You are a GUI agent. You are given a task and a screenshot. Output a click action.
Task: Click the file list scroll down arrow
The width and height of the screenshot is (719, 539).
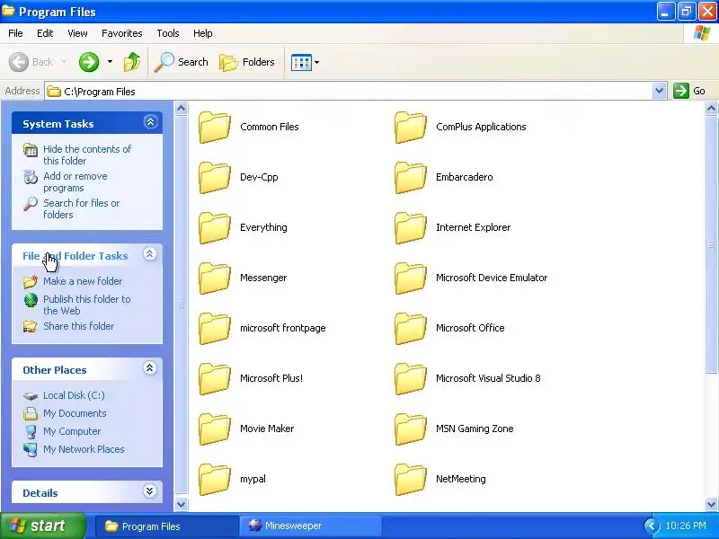point(711,504)
